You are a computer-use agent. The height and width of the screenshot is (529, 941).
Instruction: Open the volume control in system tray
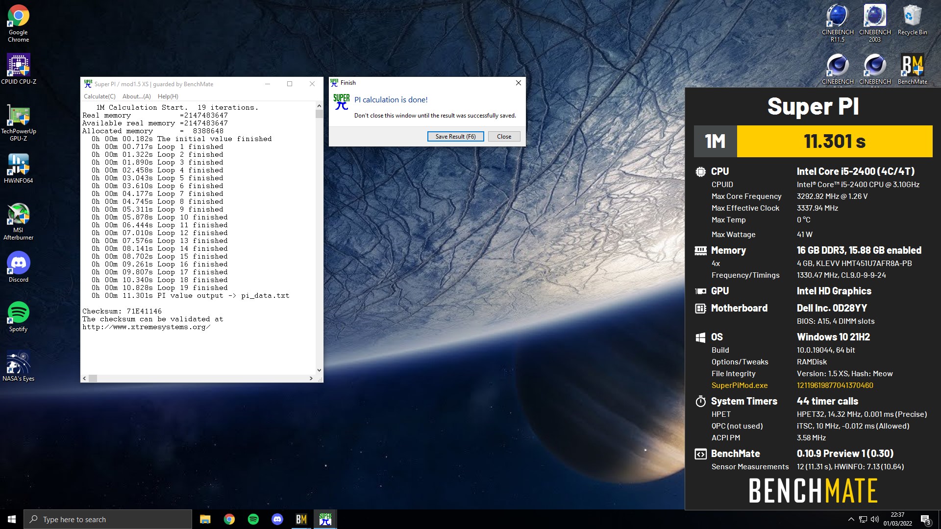(x=875, y=519)
